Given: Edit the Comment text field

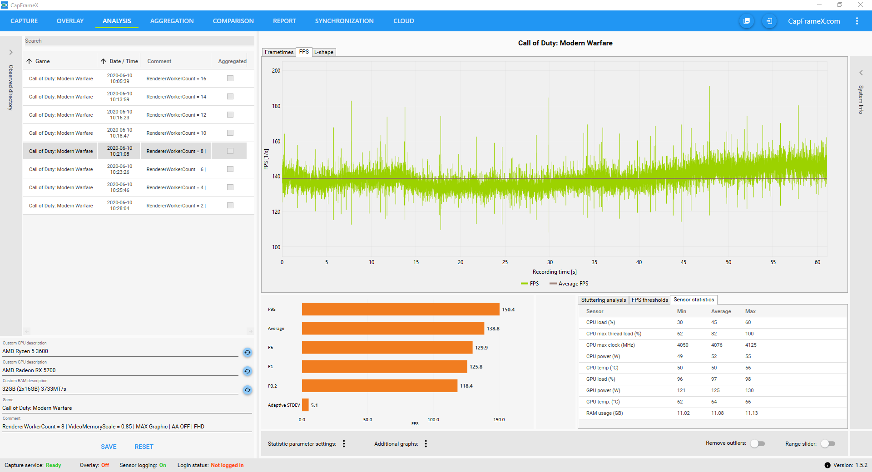Looking at the screenshot, I should [127, 427].
